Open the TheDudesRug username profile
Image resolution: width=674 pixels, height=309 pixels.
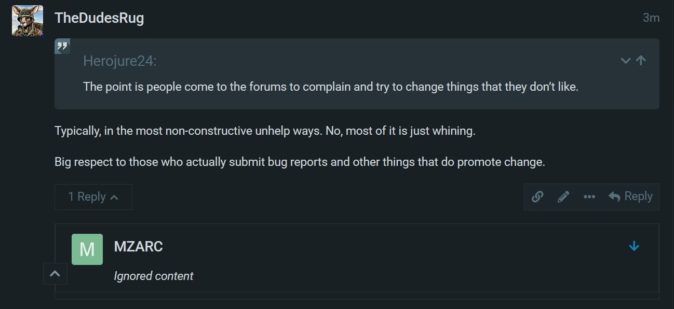click(99, 18)
